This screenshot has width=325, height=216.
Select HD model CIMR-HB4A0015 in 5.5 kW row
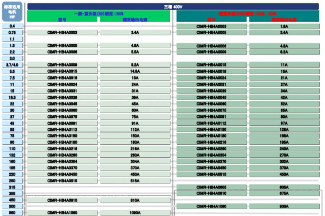coord(62,71)
